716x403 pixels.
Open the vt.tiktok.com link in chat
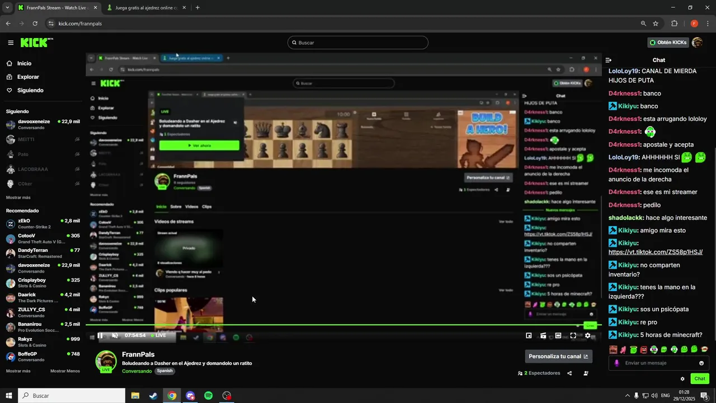pos(656,252)
